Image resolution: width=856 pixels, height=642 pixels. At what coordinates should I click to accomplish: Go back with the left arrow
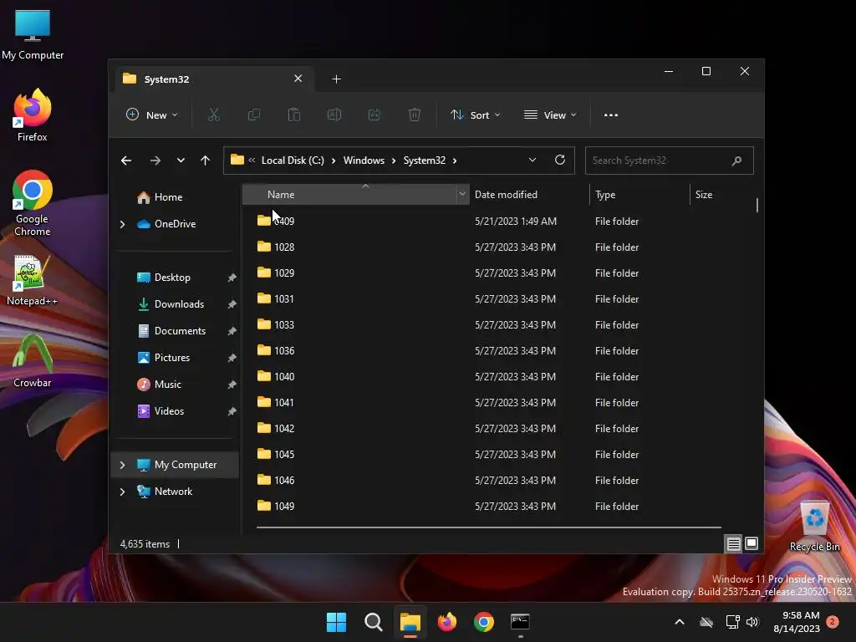[126, 160]
